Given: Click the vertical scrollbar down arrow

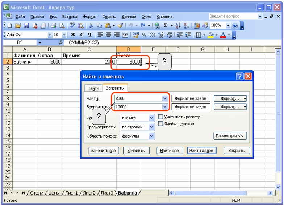Looking at the screenshot, I should 278,187.
